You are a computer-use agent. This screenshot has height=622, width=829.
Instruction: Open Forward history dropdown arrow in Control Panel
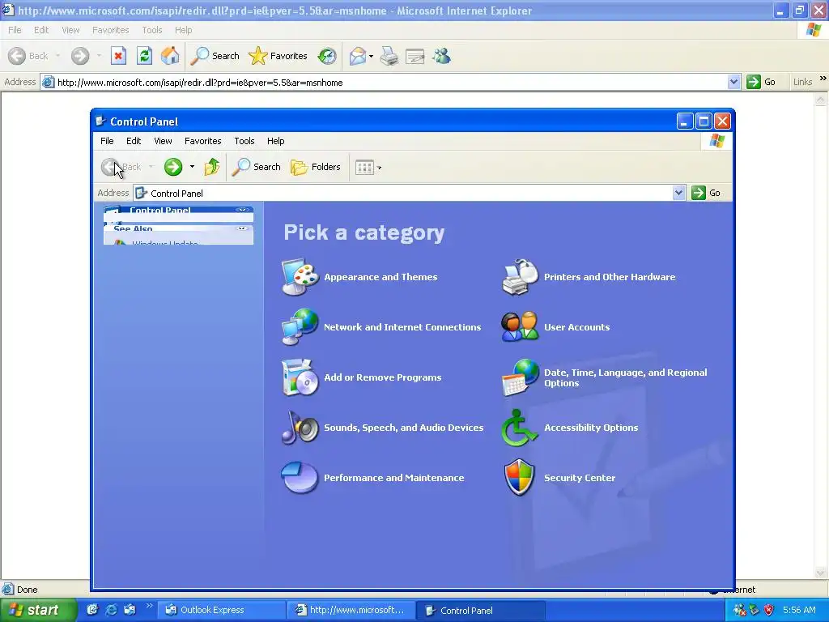[192, 167]
